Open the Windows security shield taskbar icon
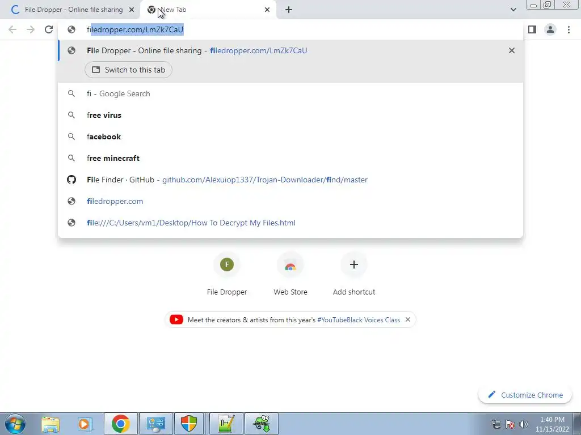The height and width of the screenshot is (435, 581). coord(189,424)
